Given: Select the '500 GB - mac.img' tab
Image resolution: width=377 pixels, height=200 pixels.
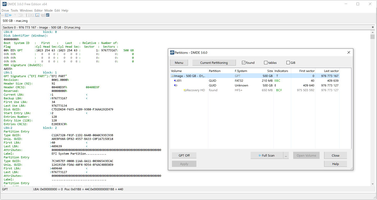Looking at the screenshot, I should [x=15, y=21].
